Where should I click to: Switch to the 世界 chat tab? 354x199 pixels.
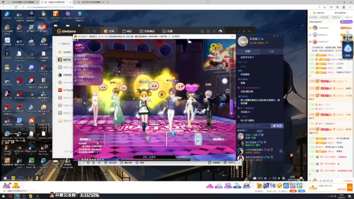pyautogui.click(x=248, y=51)
